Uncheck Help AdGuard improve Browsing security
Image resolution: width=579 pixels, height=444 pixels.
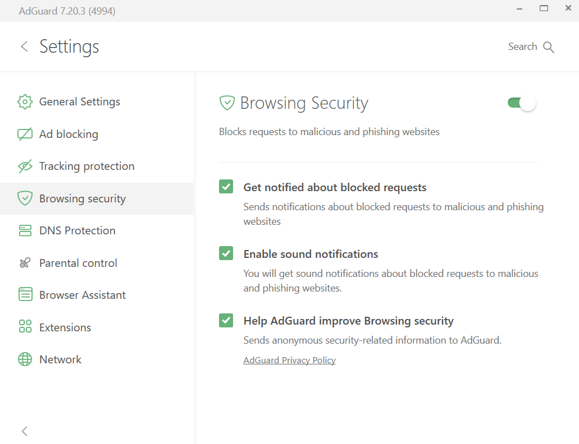pos(226,320)
